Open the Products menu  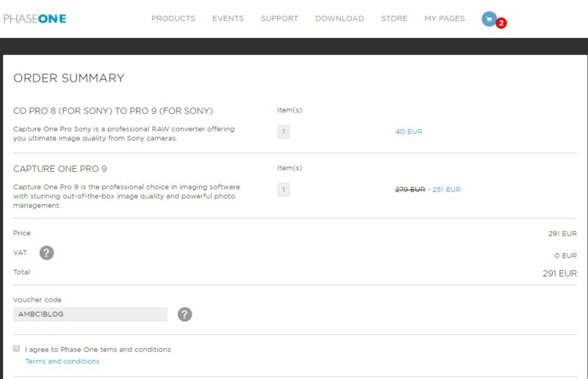click(173, 18)
